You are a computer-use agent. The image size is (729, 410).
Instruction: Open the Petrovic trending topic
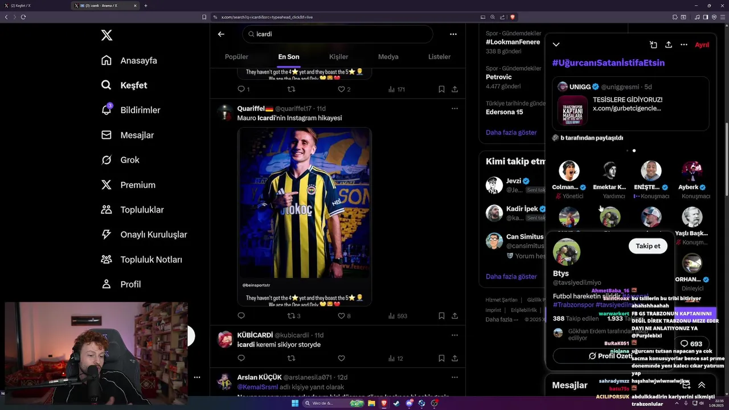pos(499,77)
